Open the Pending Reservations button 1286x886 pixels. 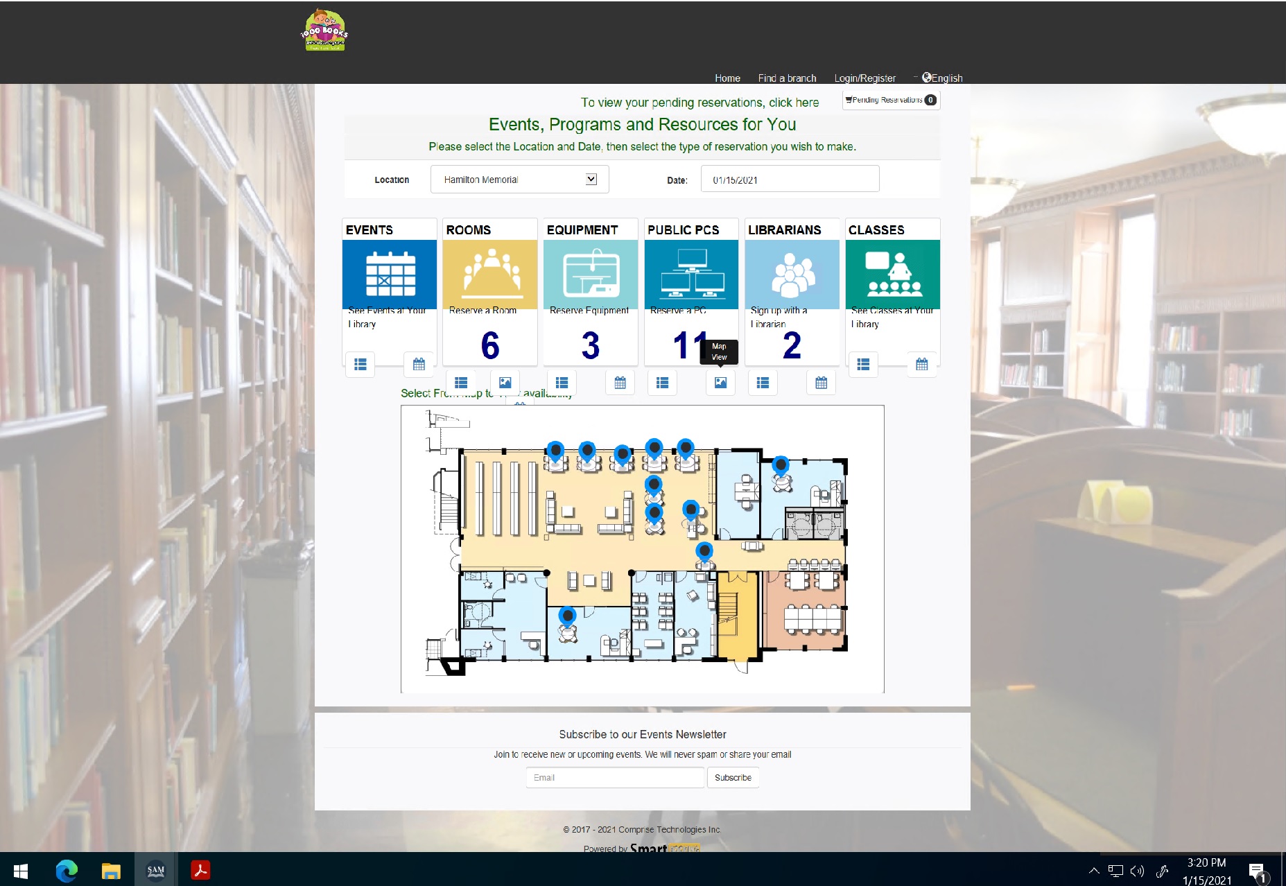click(891, 100)
